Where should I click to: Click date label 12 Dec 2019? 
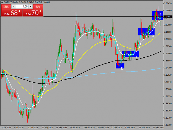tap(117, 128)
